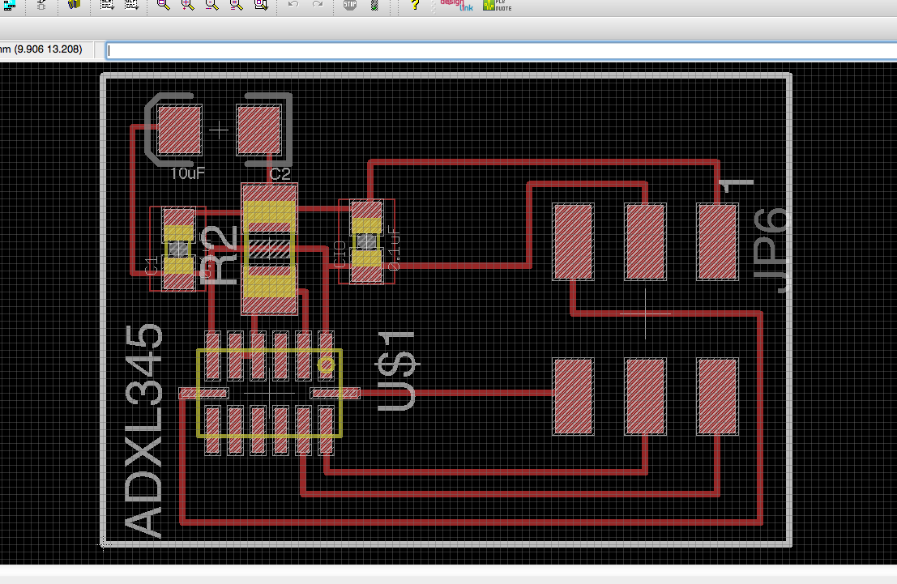Select the U$1 name label
897x584 pixels.
click(x=397, y=371)
